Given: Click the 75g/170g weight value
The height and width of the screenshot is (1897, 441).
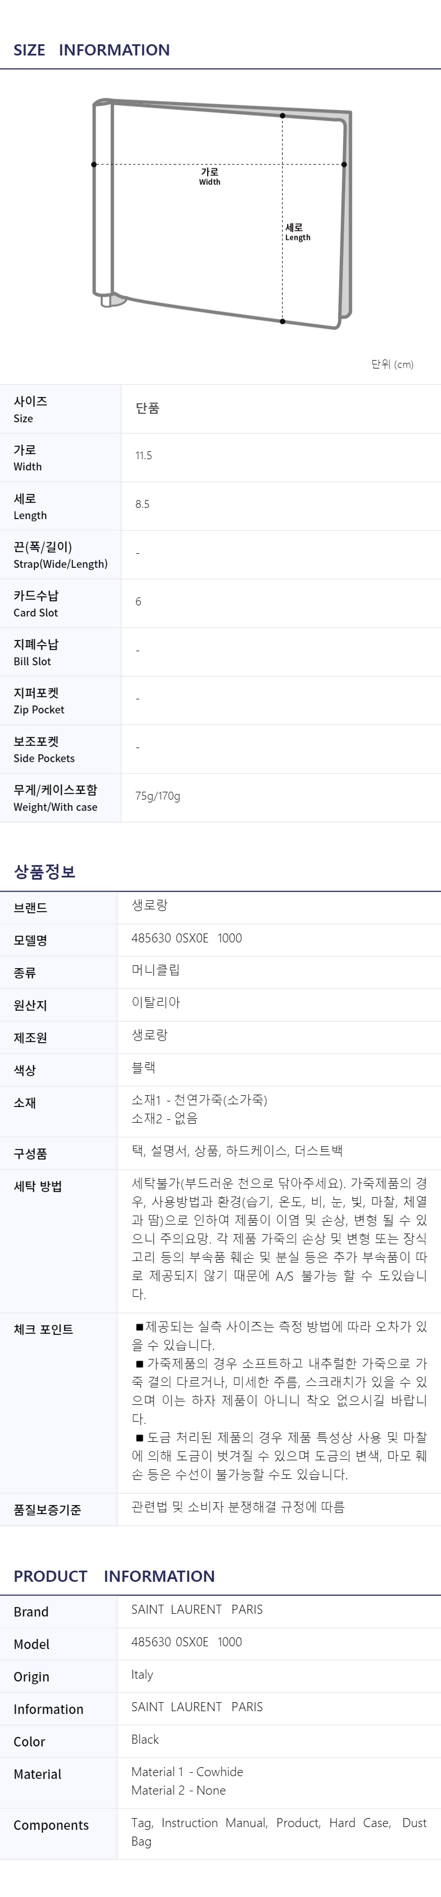Looking at the screenshot, I should tap(158, 796).
